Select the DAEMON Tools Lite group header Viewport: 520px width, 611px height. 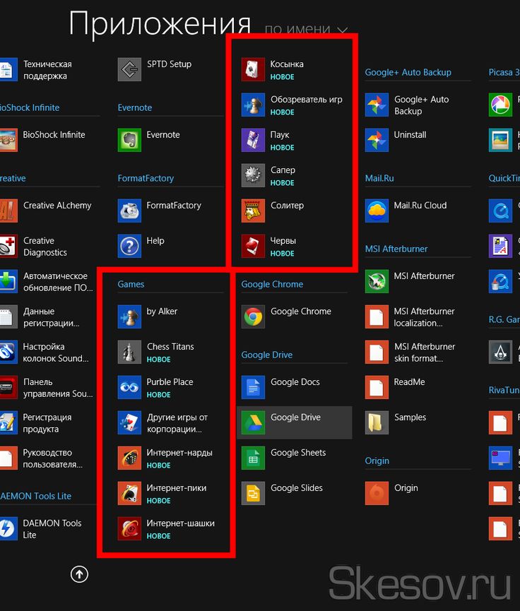(36, 496)
